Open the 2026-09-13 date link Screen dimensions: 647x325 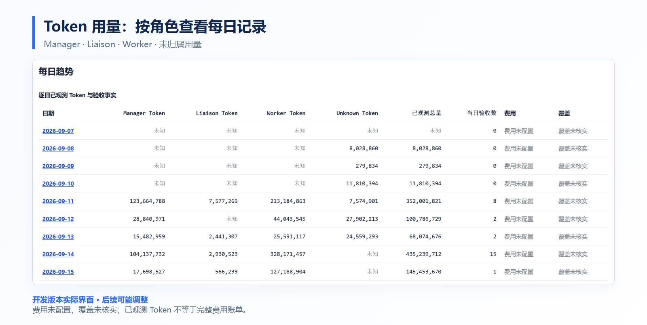(x=58, y=237)
